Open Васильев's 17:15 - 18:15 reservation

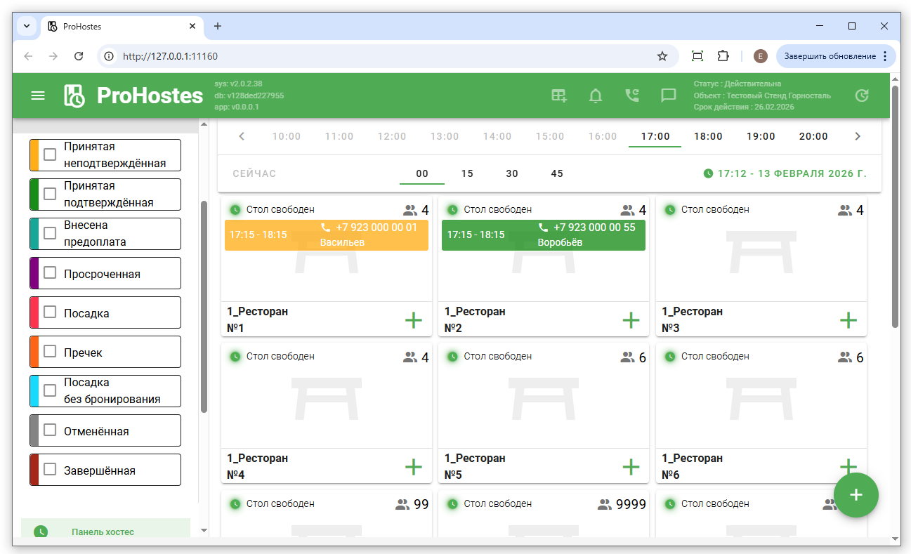point(326,235)
